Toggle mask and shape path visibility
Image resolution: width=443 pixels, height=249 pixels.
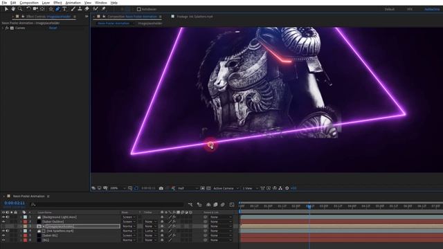[136, 188]
